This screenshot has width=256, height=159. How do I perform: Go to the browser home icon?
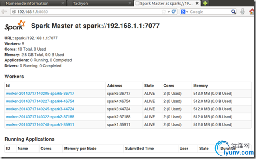pyautogui.click(x=252, y=12)
